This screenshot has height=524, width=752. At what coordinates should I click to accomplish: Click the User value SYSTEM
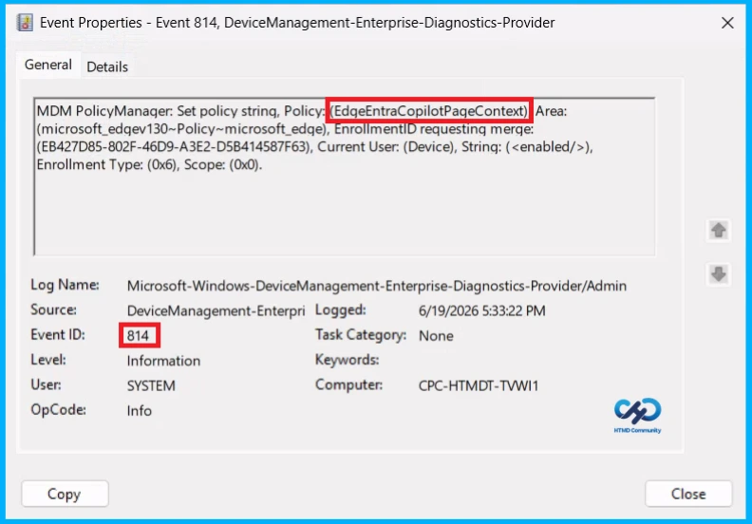click(x=151, y=385)
